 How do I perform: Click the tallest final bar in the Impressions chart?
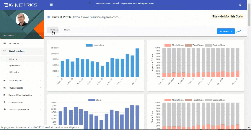(x=137, y=63)
